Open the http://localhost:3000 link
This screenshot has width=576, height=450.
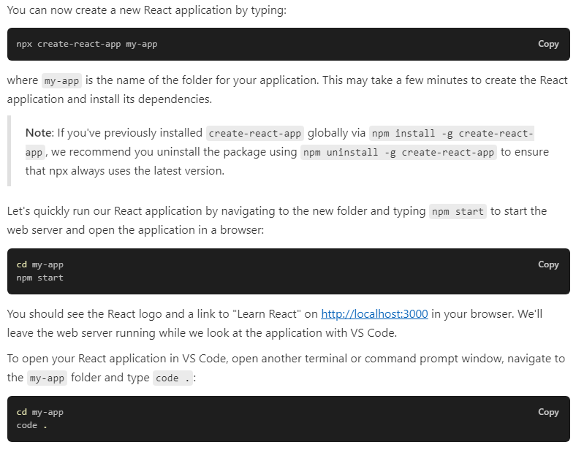coord(374,314)
